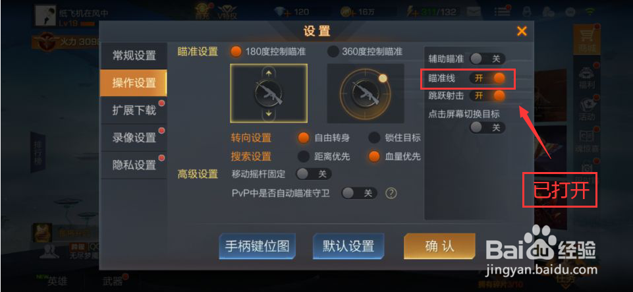The image size is (633, 292).
Task: Click the 确认 button
Action: click(439, 246)
